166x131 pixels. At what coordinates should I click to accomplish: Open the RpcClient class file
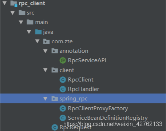click(x=81, y=80)
